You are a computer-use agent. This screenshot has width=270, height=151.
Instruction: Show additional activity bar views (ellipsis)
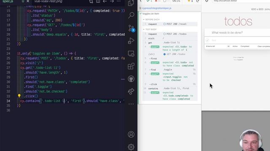coord(131,104)
